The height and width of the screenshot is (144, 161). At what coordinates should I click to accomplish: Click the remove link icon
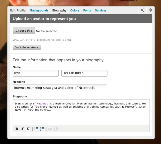[56, 128]
